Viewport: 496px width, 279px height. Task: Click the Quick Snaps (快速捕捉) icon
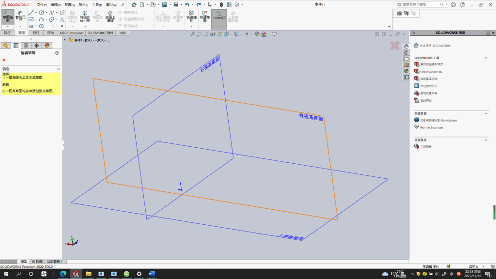(191, 16)
